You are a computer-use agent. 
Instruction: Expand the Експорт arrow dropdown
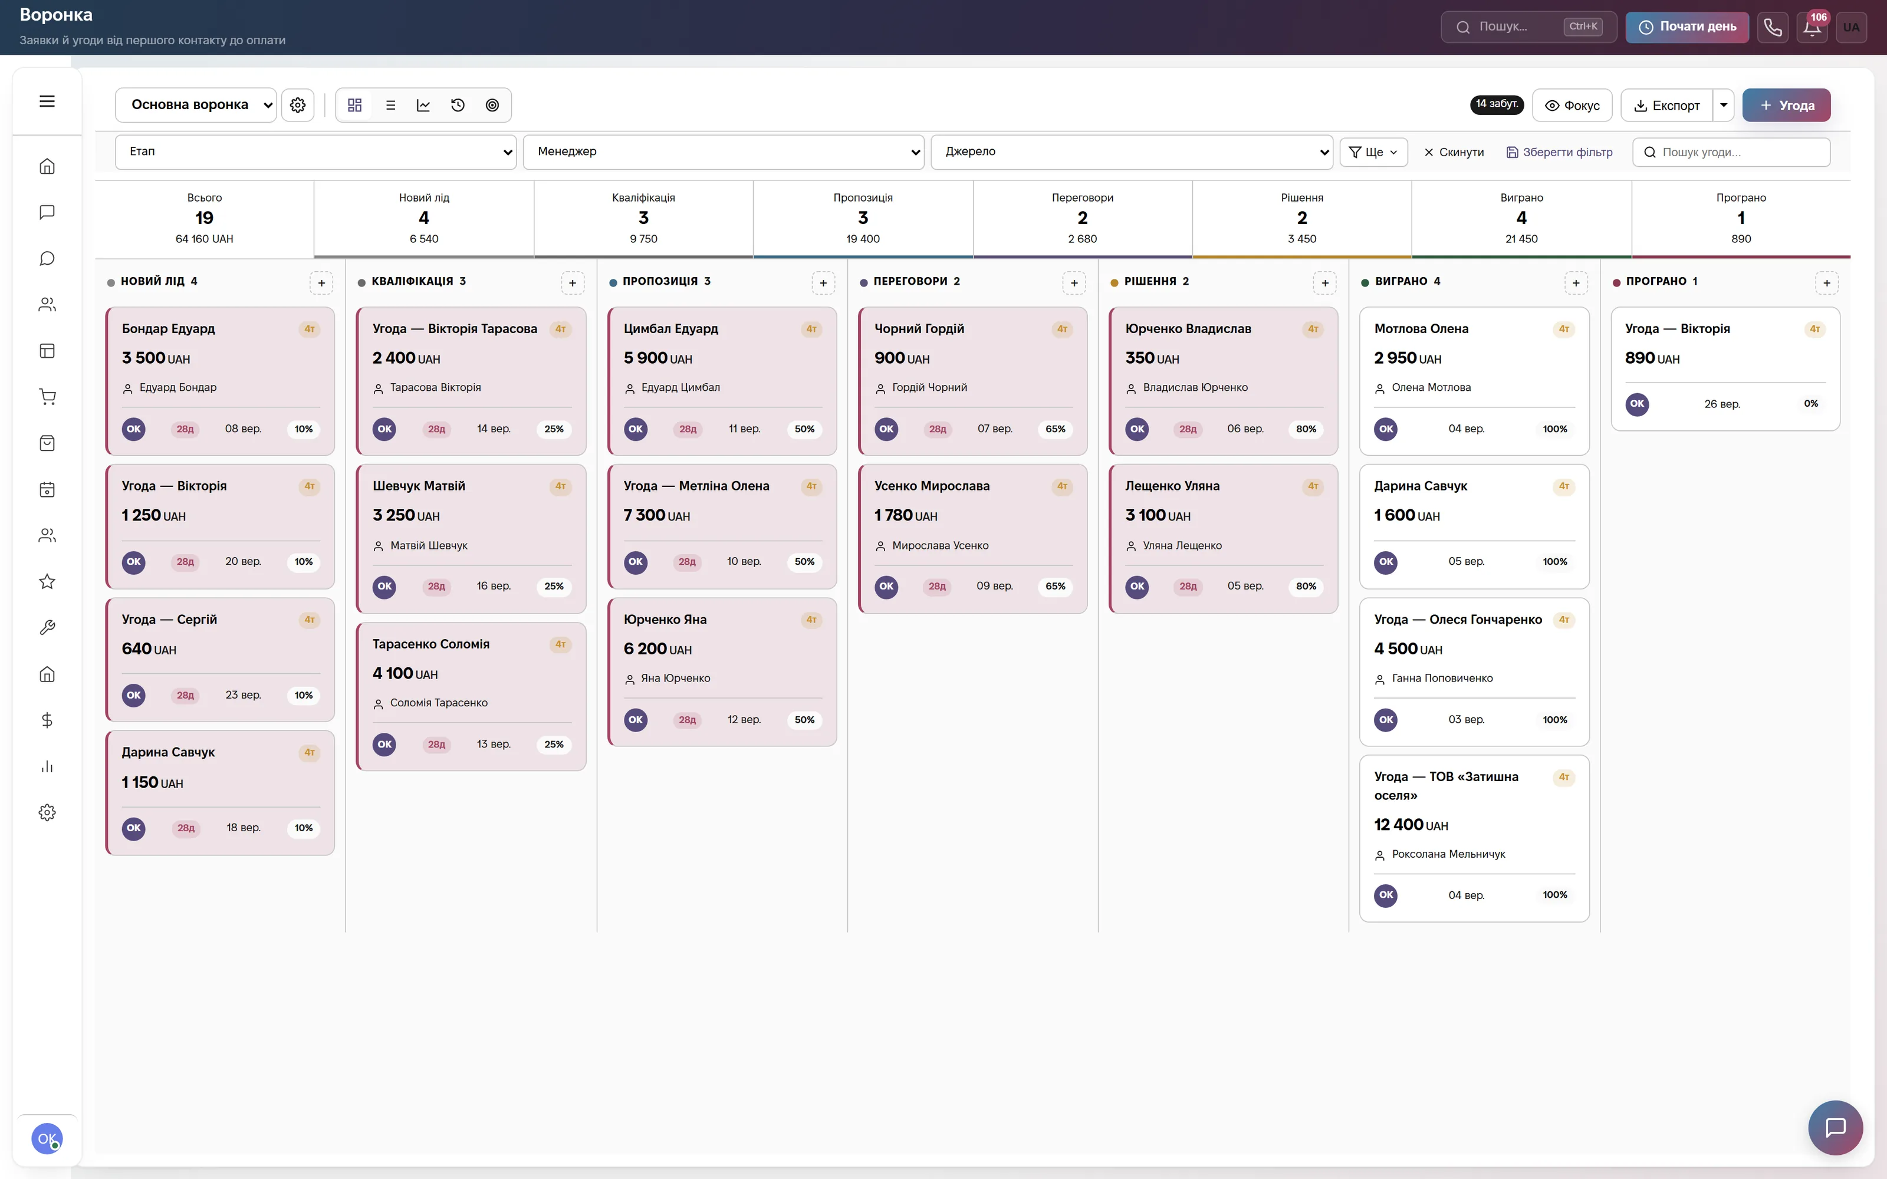click(1723, 106)
